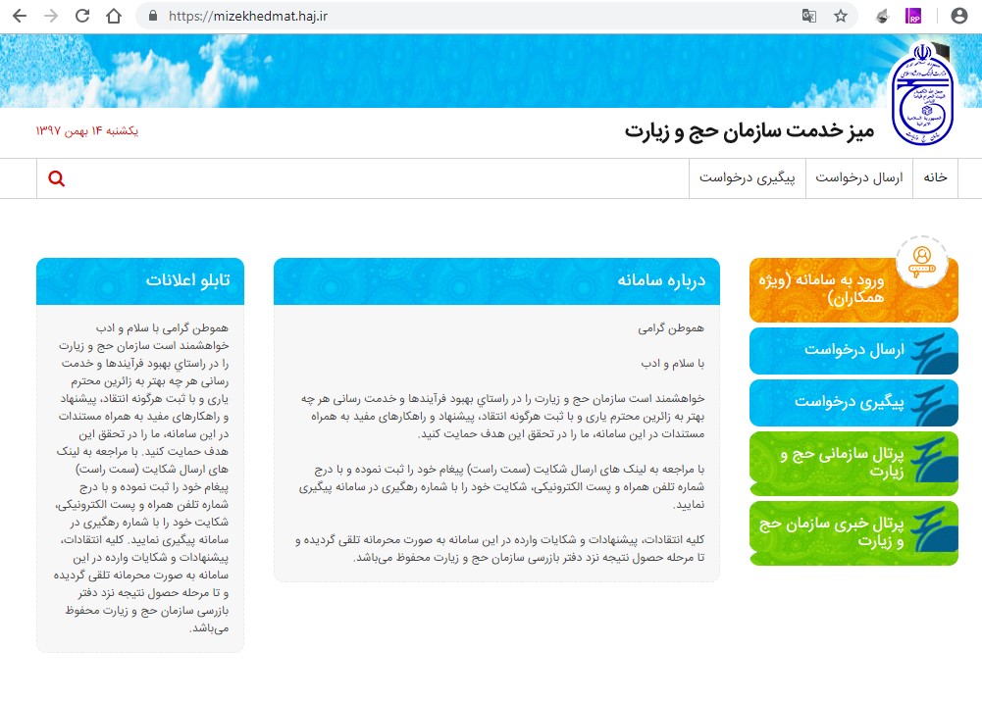Click the translate page icon in address bar

[x=808, y=16]
